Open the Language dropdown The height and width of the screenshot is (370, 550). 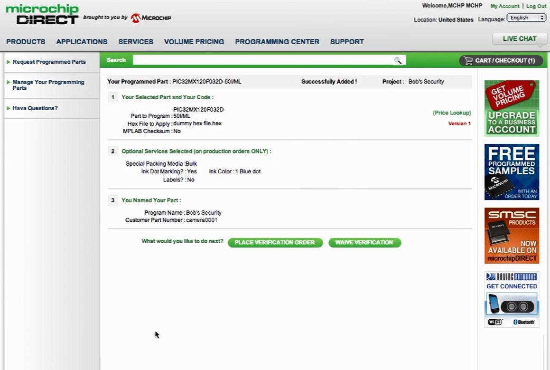click(x=526, y=18)
